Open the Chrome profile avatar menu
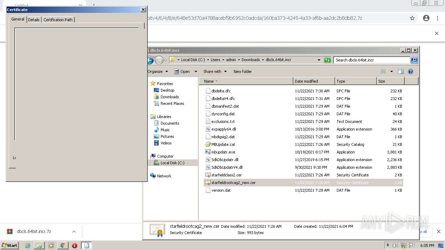The width and height of the screenshot is (445, 250). coord(426,18)
